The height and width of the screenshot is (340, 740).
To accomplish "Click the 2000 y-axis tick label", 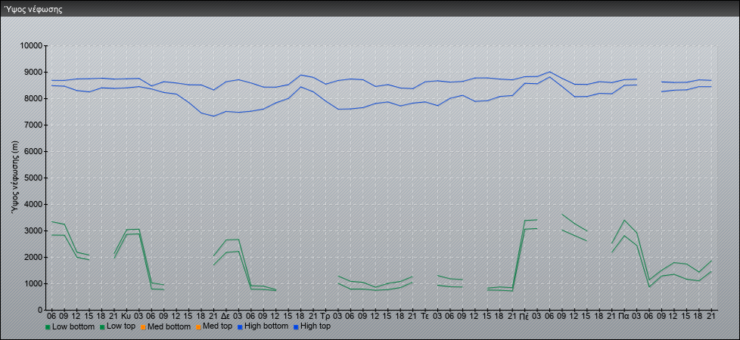I will (x=33, y=257).
